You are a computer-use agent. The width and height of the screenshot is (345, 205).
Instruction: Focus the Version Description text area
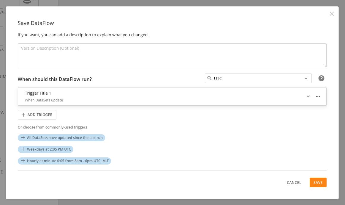point(172,55)
